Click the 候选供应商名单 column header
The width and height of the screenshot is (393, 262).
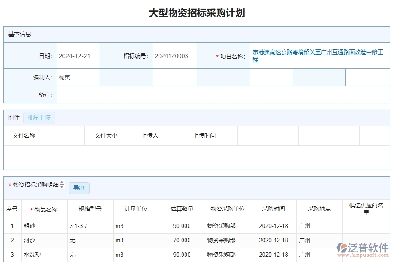pyautogui.click(x=366, y=209)
